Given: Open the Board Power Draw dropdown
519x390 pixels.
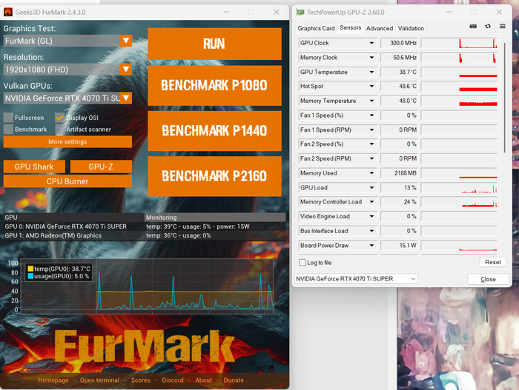Looking at the screenshot, I should click(x=371, y=246).
